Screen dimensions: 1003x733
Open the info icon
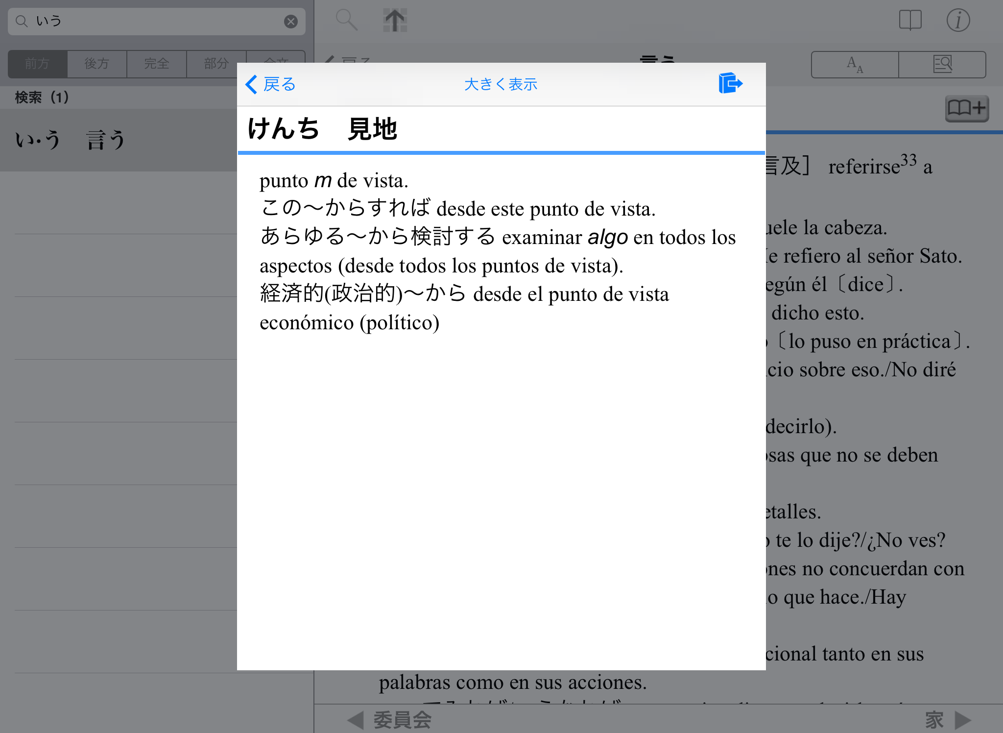coord(958,21)
